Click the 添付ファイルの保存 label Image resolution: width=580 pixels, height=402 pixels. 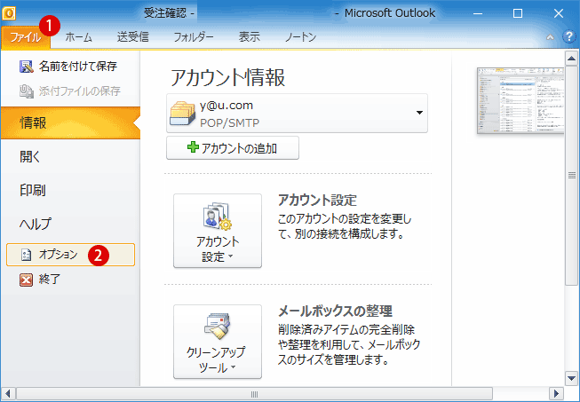[80, 91]
